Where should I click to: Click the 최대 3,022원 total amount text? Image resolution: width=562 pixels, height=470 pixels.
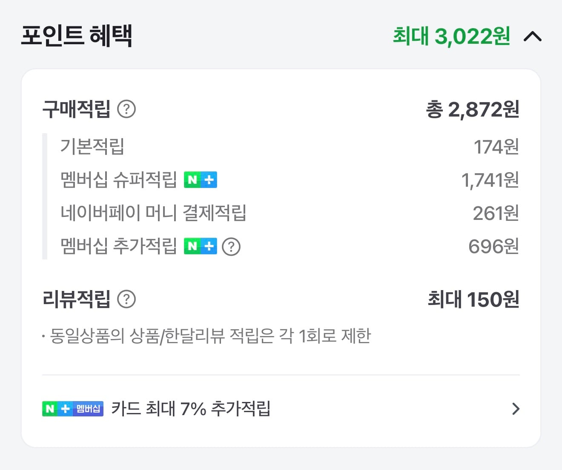click(451, 37)
